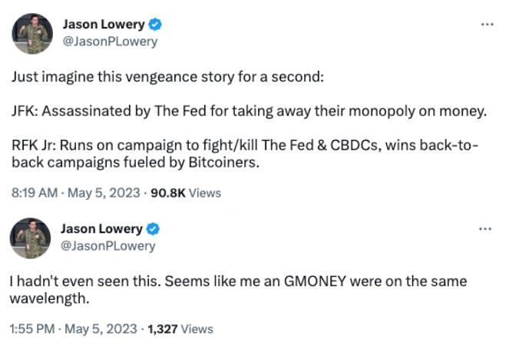The height and width of the screenshot is (346, 509).
Task: Click the GMONEY wavelength tweet text
Action: point(238,290)
